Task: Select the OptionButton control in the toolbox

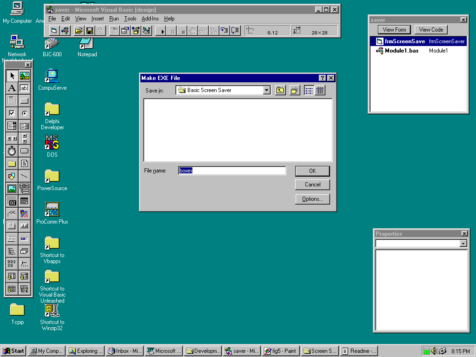Action: point(24,113)
